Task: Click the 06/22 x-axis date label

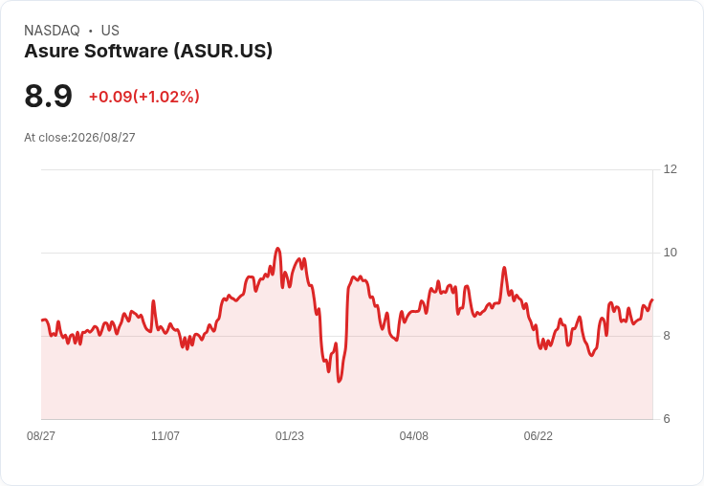Action: click(x=539, y=435)
